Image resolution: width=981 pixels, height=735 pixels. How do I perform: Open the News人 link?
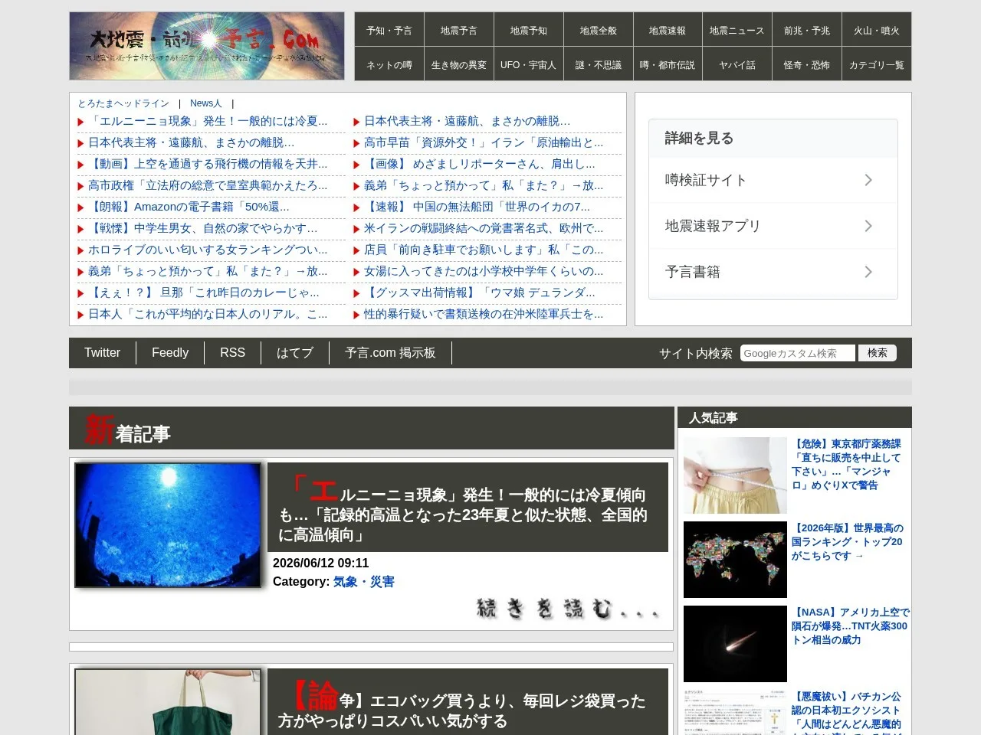pyautogui.click(x=205, y=103)
